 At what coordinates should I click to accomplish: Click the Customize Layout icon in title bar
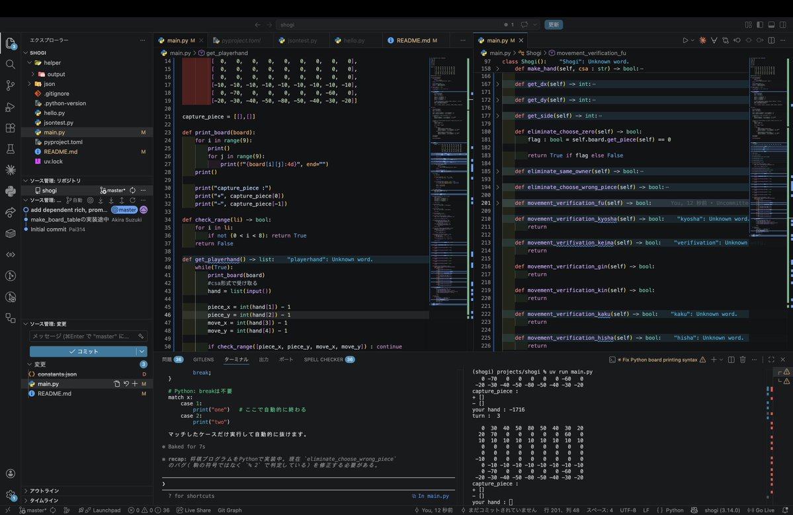[x=749, y=24]
